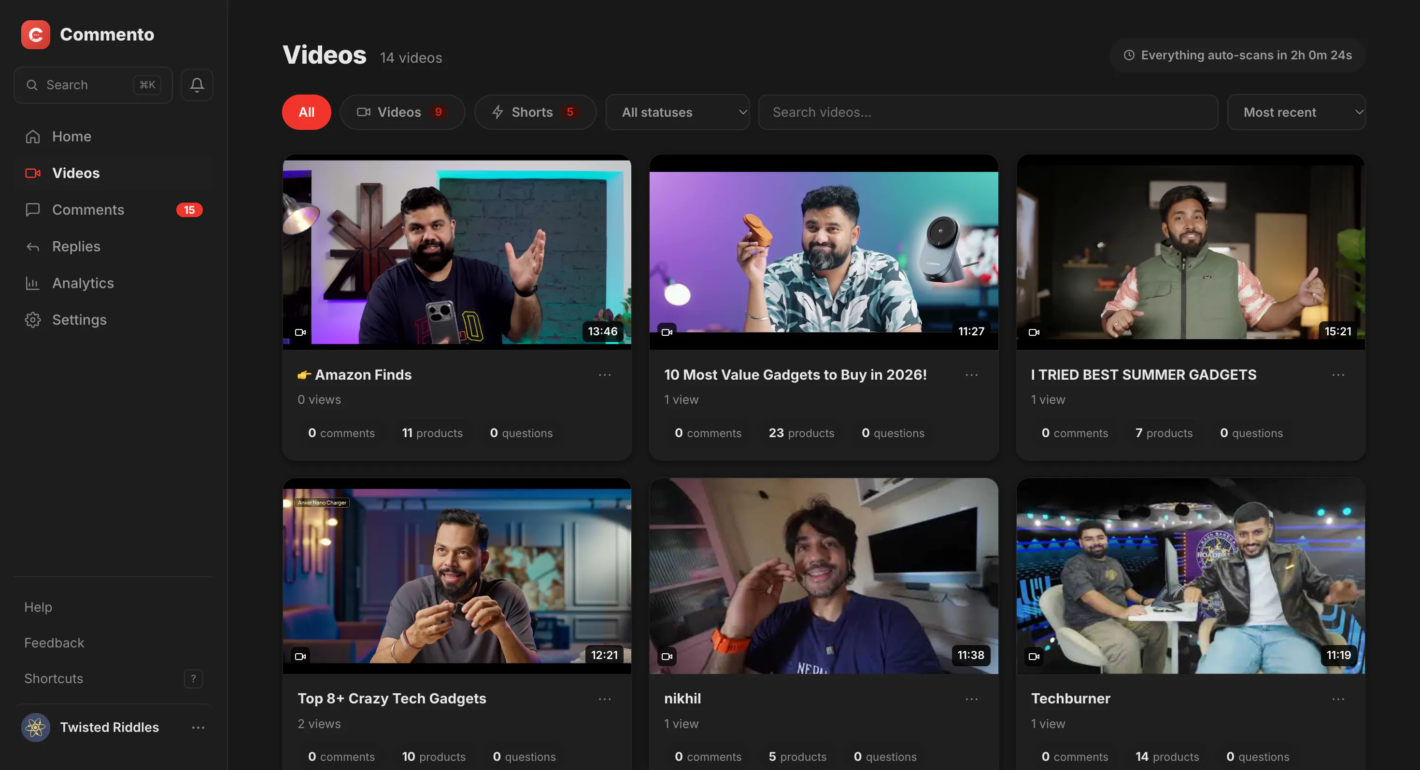Click the auto-scan countdown banner

point(1237,55)
